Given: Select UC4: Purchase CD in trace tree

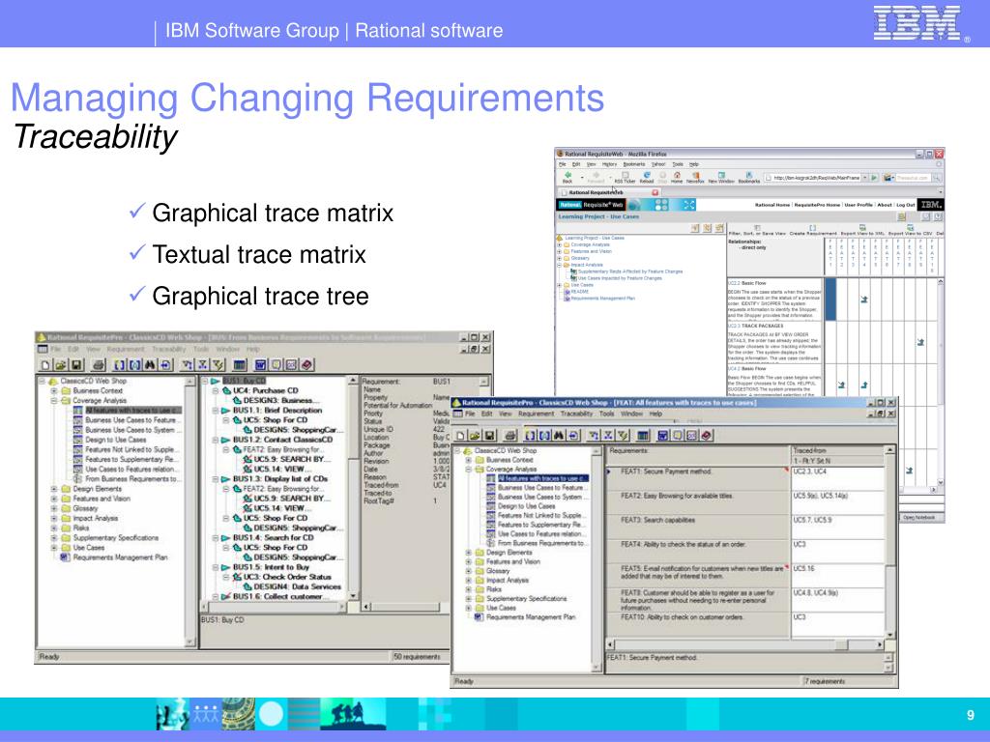Looking at the screenshot, I should pyautogui.click(x=266, y=390).
